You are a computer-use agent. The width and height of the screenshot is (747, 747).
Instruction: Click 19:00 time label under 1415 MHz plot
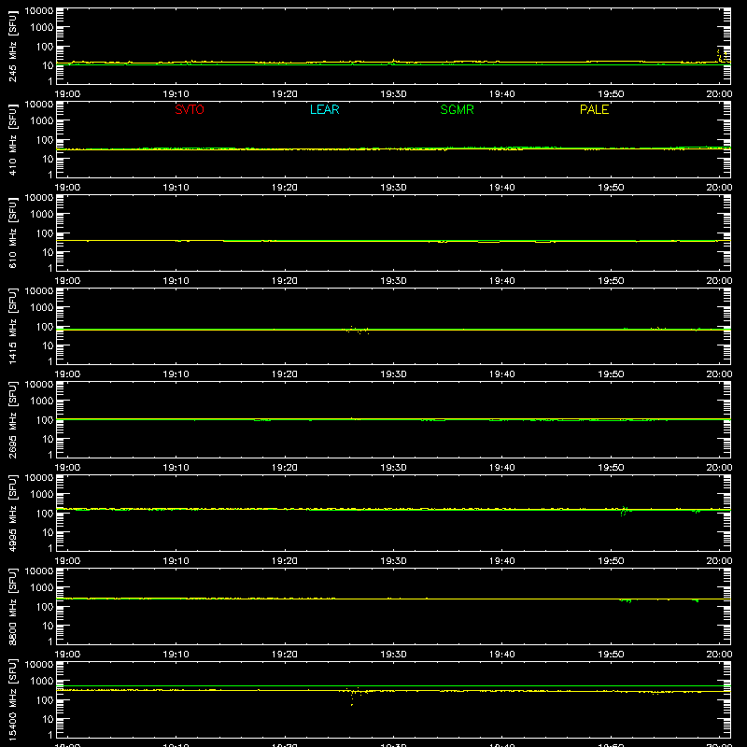(67, 374)
